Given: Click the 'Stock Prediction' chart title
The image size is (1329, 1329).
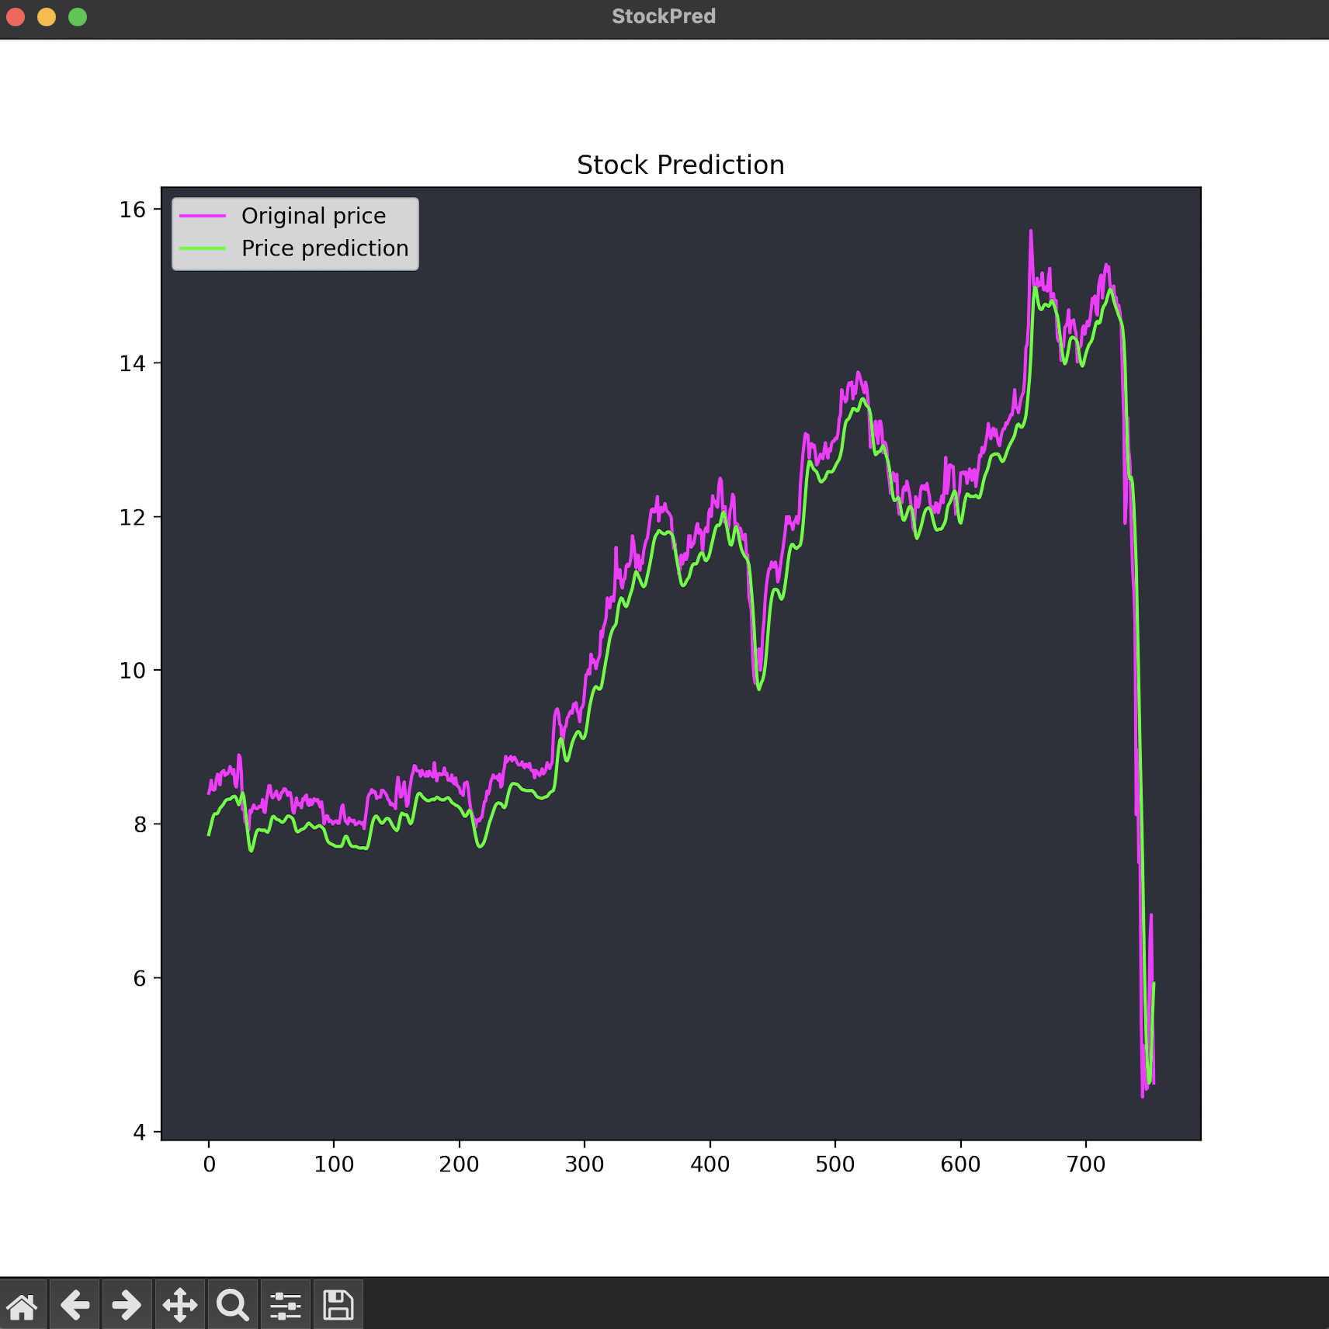Looking at the screenshot, I should click(x=680, y=165).
